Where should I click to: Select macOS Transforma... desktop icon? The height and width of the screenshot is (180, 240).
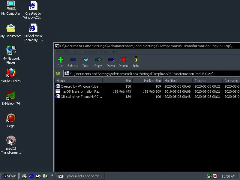11,145
